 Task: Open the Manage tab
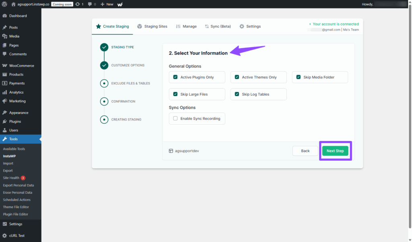(186, 26)
